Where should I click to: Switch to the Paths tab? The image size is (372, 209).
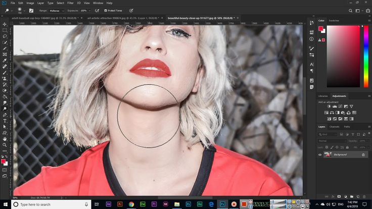347,127
